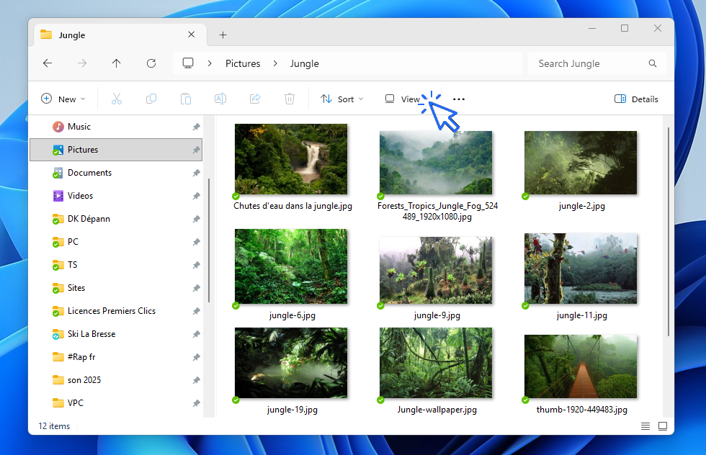Open the Documents folder in sidebar
The height and width of the screenshot is (455, 706).
click(x=89, y=173)
